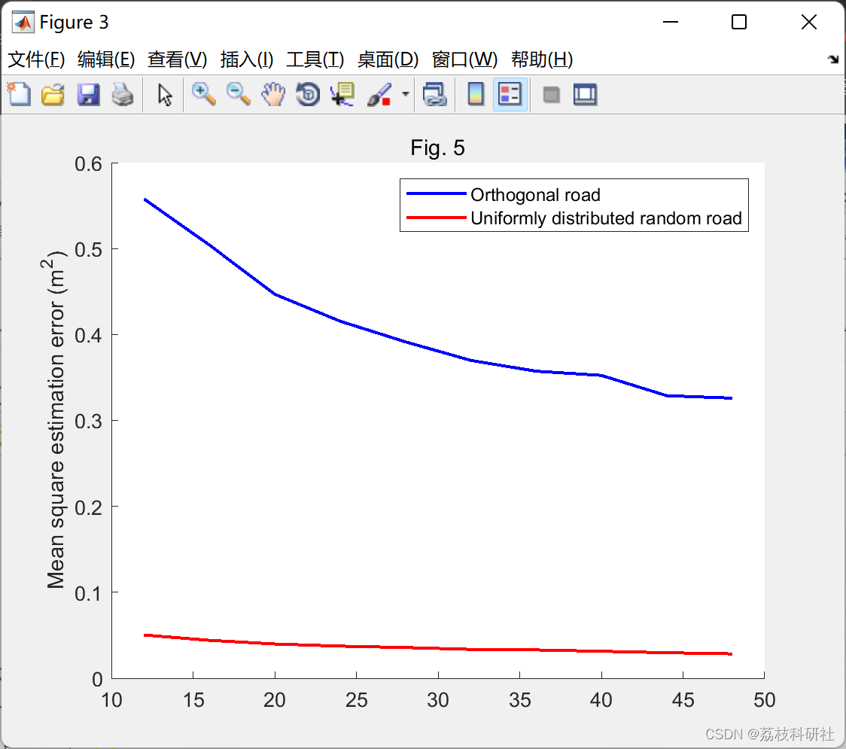This screenshot has width=846, height=749.
Task: Select the Zoom In magnifier tool
Action: pos(203,94)
